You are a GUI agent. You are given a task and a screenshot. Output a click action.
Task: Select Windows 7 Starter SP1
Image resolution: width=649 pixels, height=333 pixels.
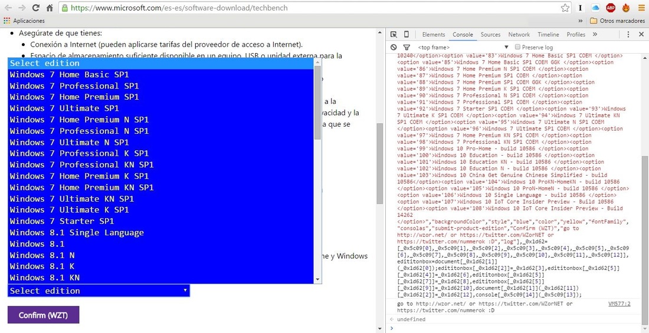161,221
